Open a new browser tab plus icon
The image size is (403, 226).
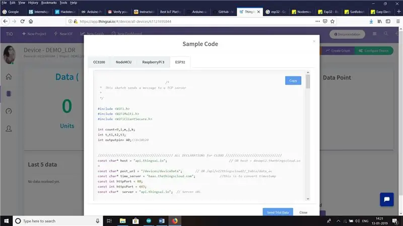398,12
